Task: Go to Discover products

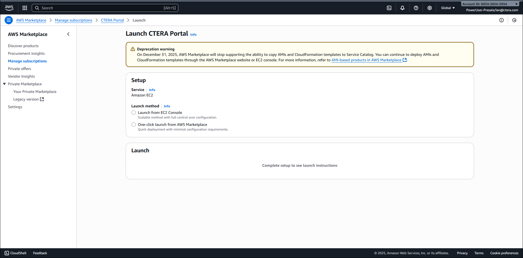Action: tap(23, 46)
